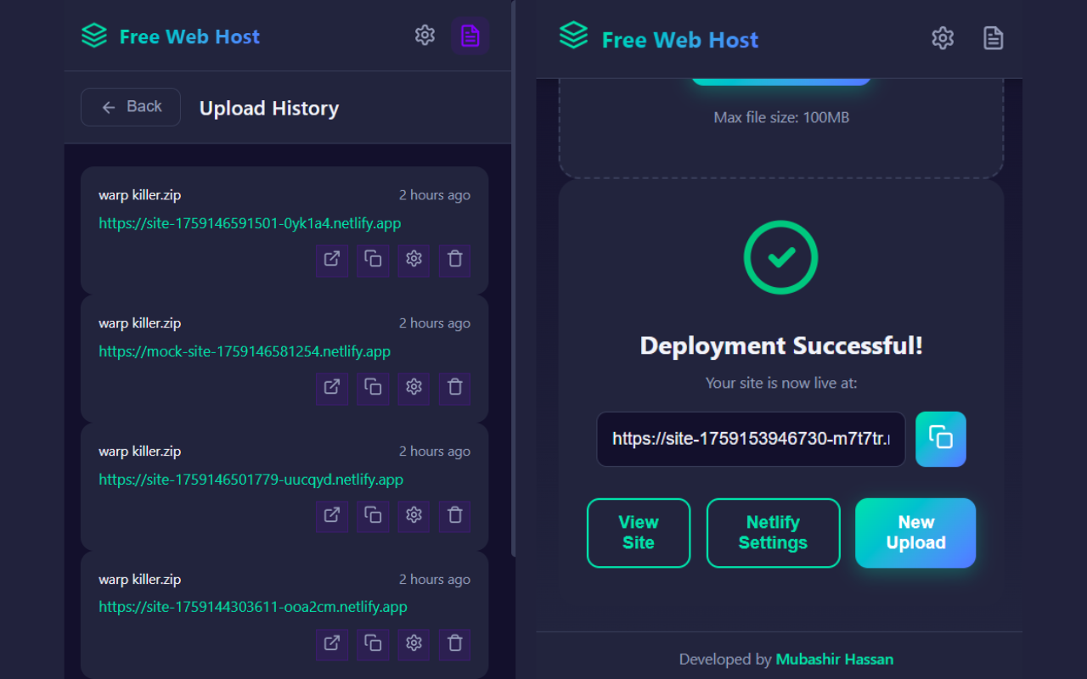Click 'Free Web Host' title in right panel

pyautogui.click(x=680, y=40)
